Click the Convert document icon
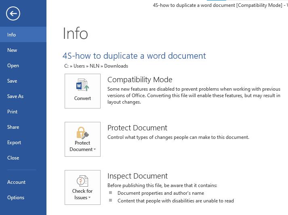The height and width of the screenshot is (215, 288). click(x=82, y=85)
